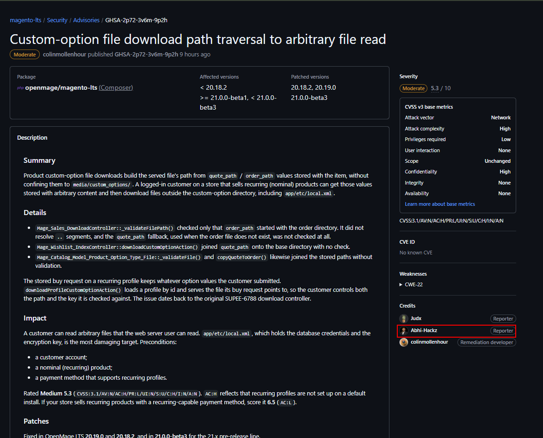Click the 'No known CVE' text

pyautogui.click(x=415, y=253)
